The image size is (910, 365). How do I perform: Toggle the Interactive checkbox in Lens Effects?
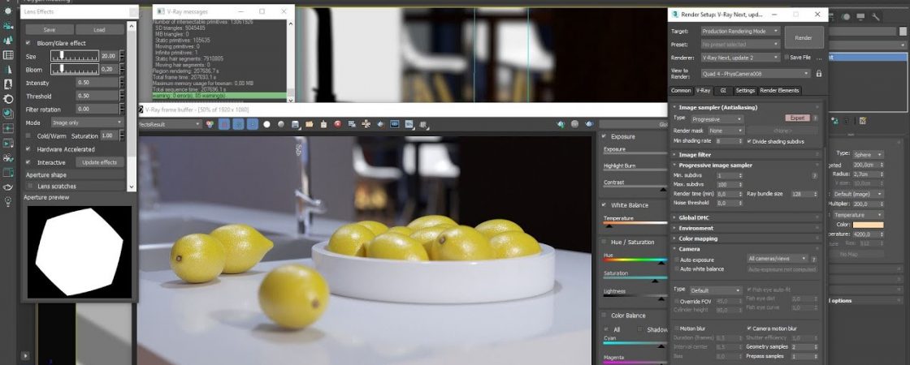28,162
